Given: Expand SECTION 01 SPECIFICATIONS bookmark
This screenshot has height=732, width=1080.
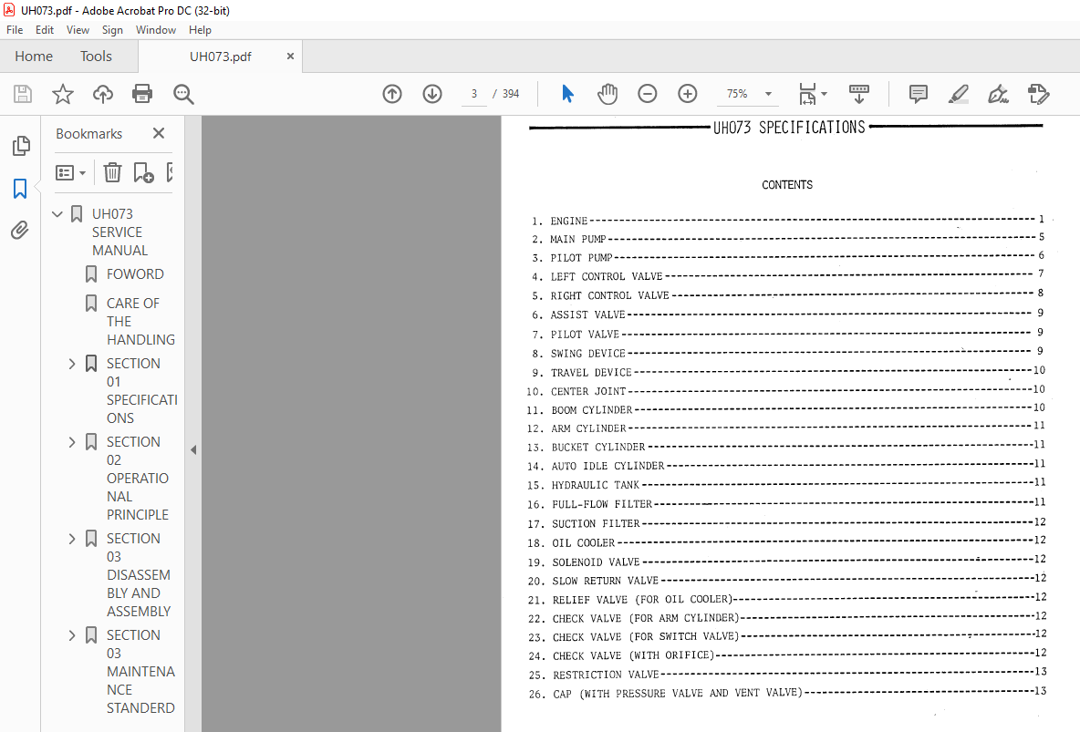Looking at the screenshot, I should (72, 364).
